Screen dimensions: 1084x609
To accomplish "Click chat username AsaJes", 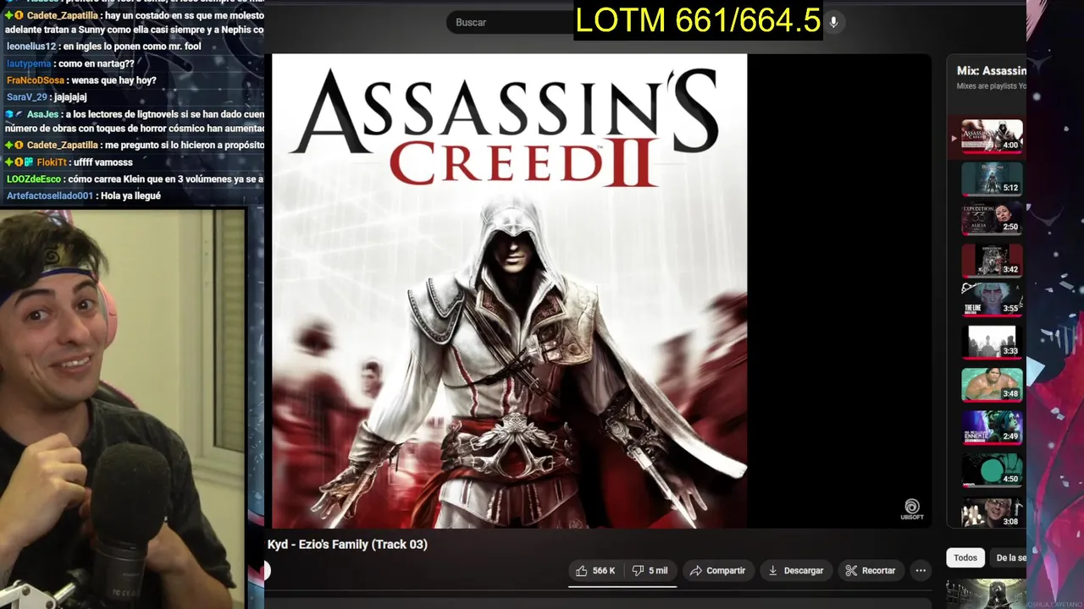I will pos(41,114).
